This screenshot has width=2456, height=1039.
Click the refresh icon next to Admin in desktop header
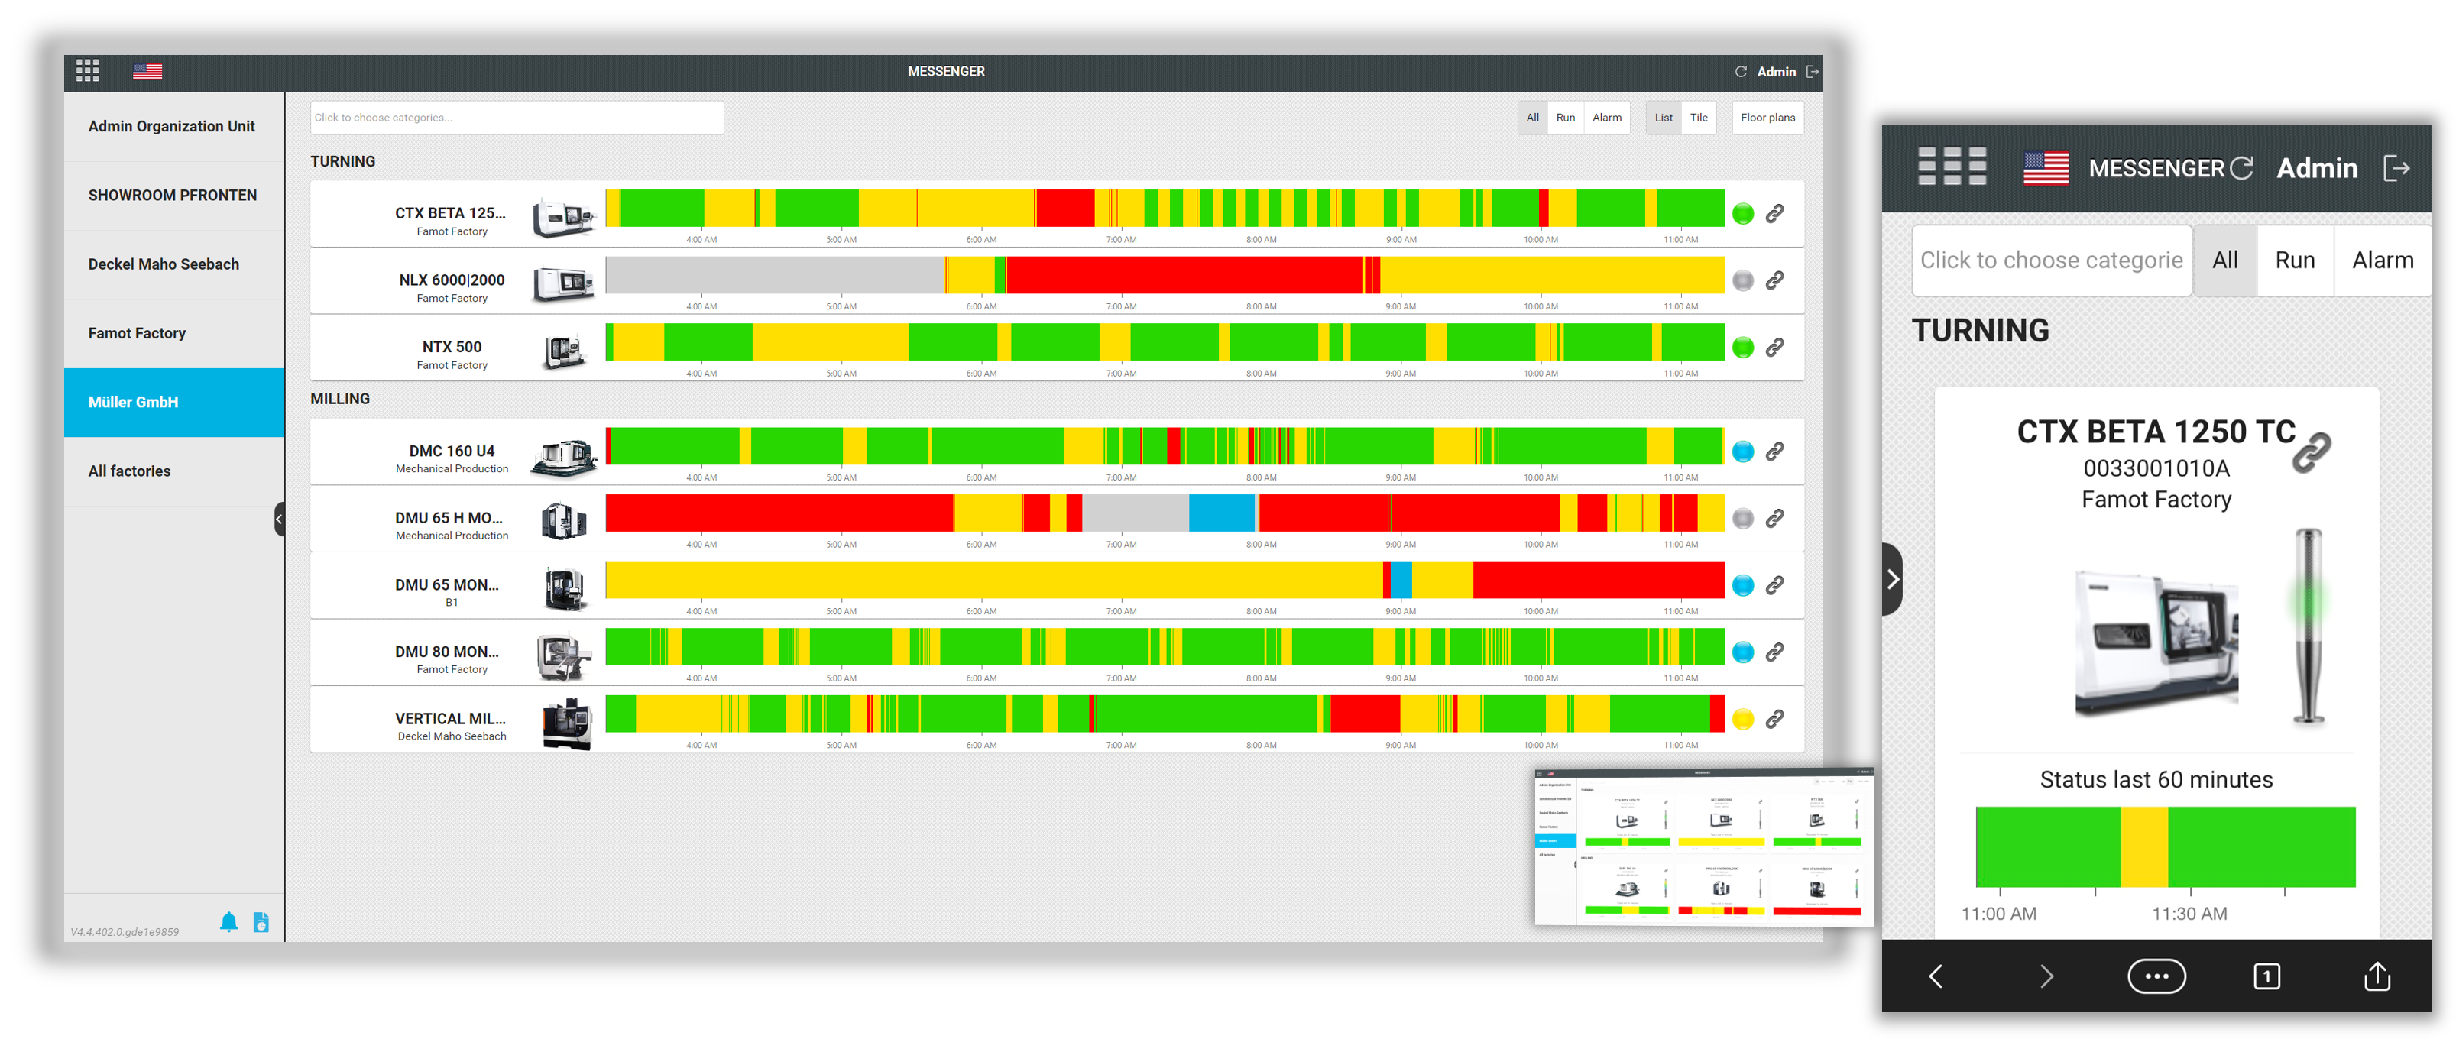coord(1740,72)
